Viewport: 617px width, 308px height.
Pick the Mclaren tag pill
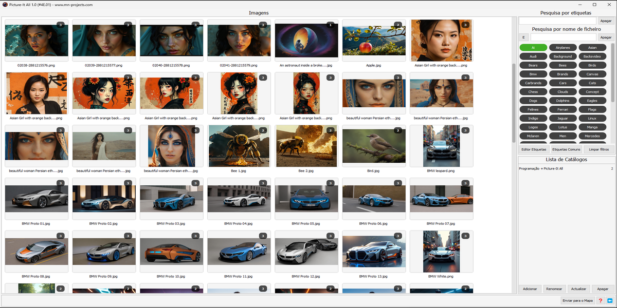click(x=533, y=136)
